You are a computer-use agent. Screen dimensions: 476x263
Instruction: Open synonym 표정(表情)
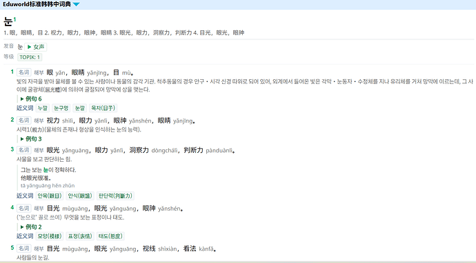tap(80, 236)
